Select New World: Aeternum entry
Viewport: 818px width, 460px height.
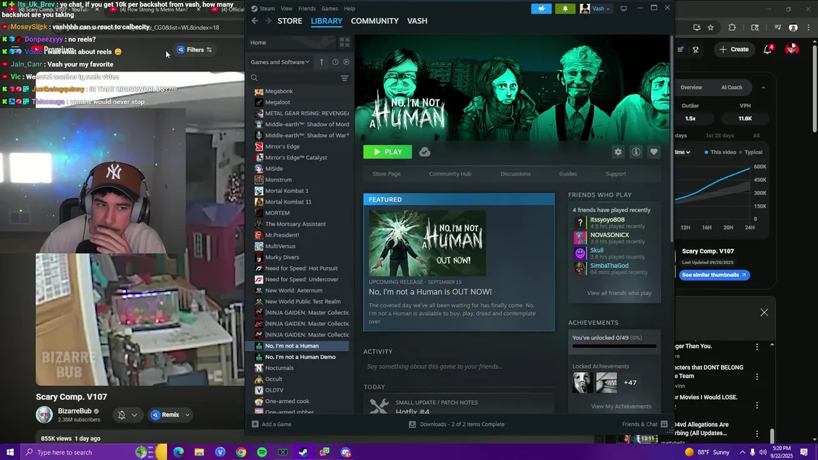(x=293, y=291)
